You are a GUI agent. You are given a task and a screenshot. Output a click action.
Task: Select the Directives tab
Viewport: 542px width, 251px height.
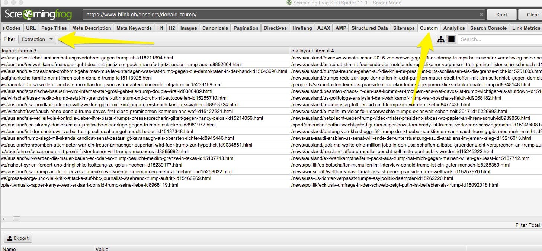[x=276, y=28]
